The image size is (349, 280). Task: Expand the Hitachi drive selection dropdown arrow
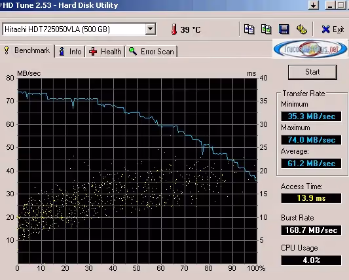tap(151, 29)
